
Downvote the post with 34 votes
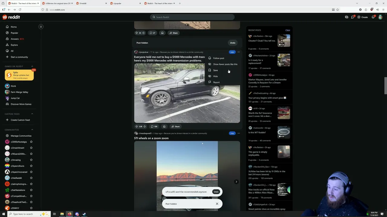(x=143, y=33)
